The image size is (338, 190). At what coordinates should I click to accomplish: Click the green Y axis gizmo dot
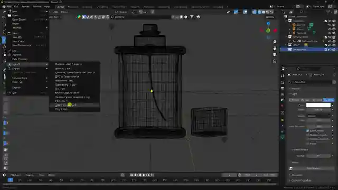click(268, 31)
